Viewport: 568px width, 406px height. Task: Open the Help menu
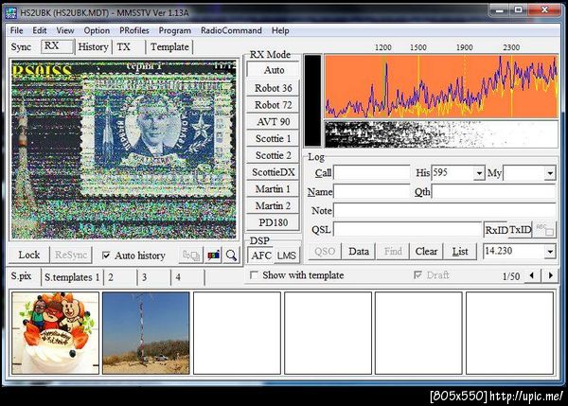[x=280, y=30]
